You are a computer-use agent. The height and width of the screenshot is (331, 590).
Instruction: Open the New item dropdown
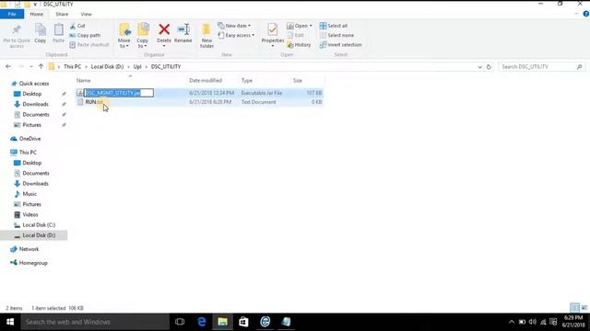point(234,26)
